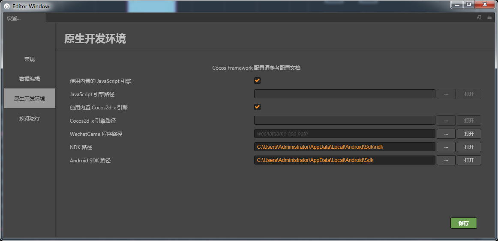Click the Android SDK 路径 label
This screenshot has height=241, width=498.
tap(90, 161)
